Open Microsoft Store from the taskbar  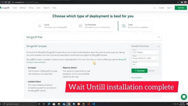[54, 104]
